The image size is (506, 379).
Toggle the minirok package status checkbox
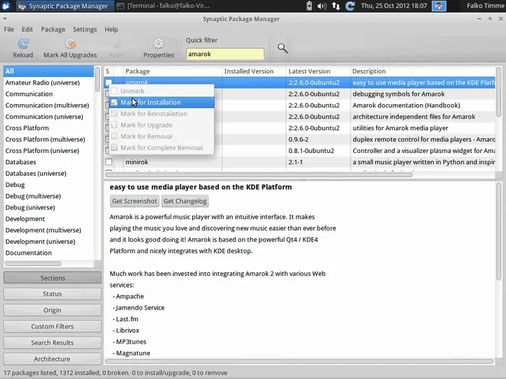click(x=109, y=162)
